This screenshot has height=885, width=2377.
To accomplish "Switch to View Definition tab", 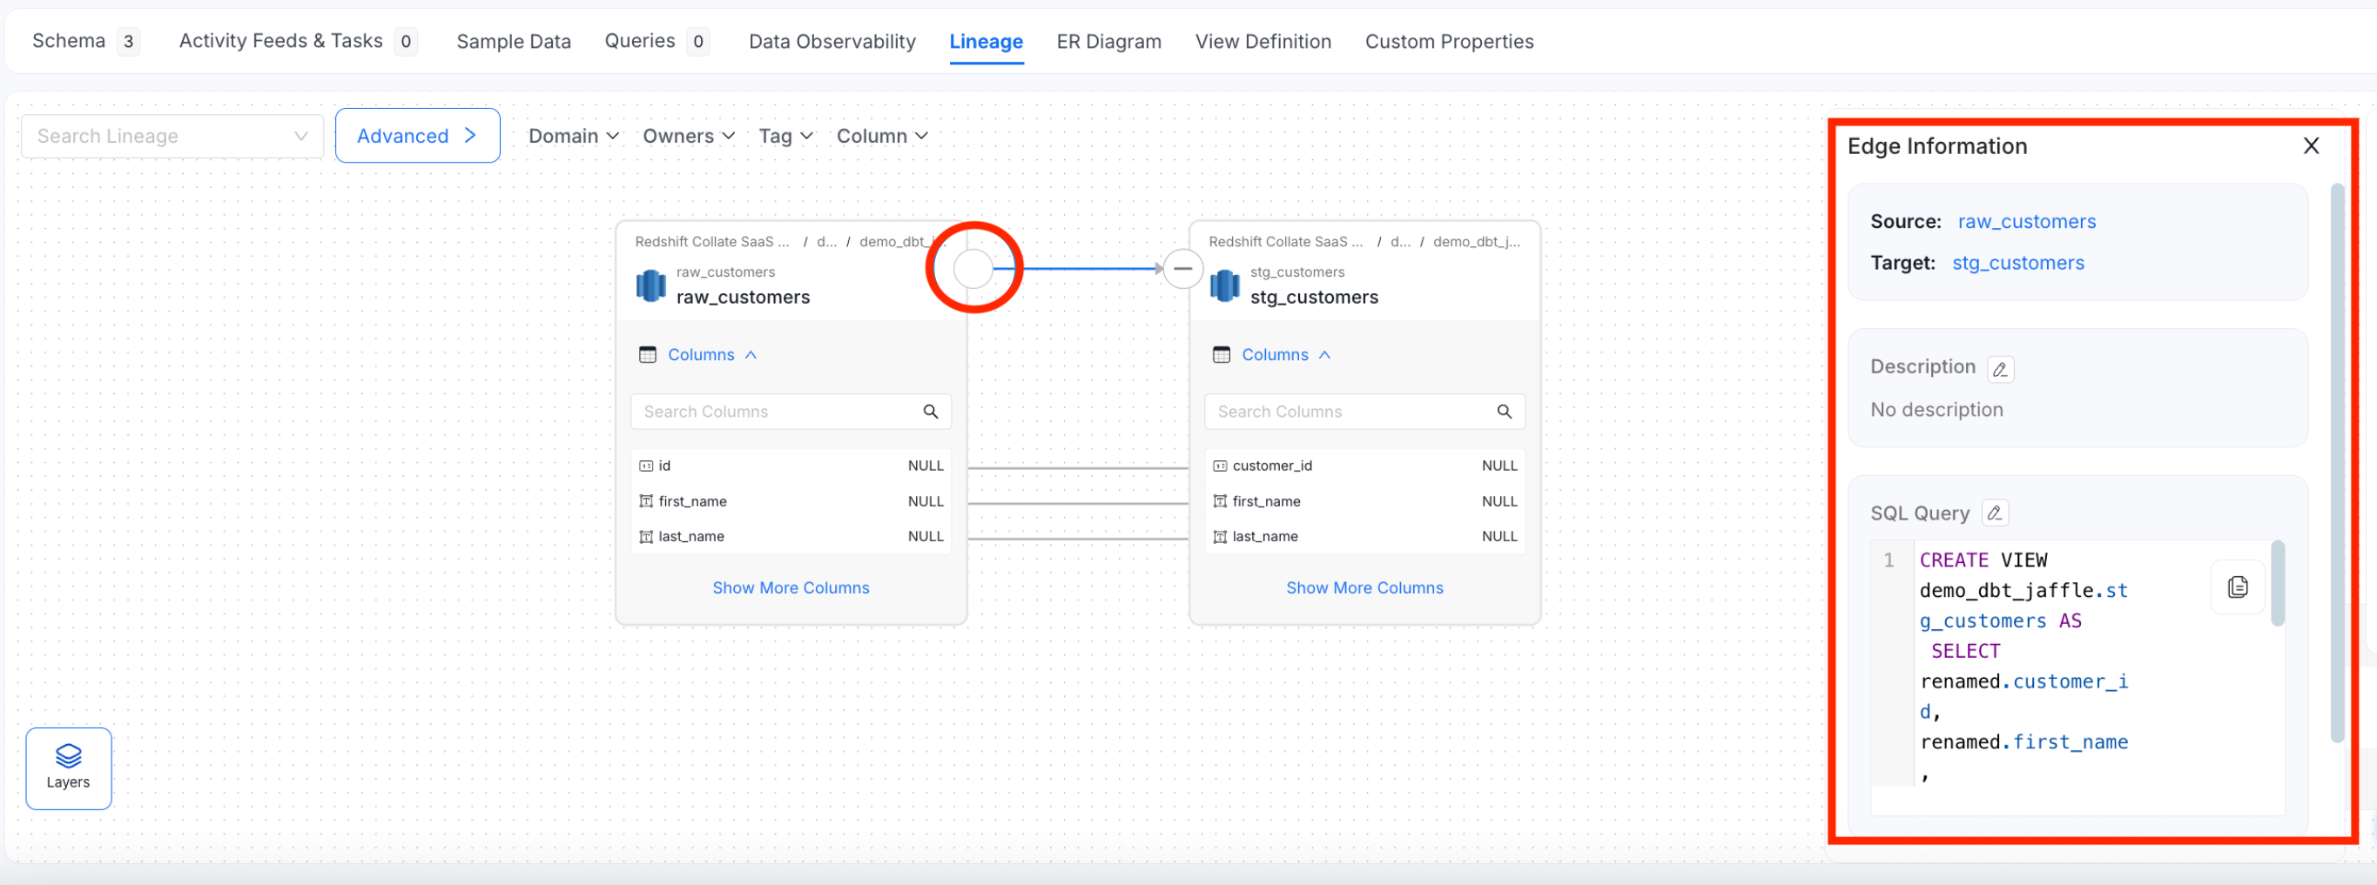I will (1263, 42).
